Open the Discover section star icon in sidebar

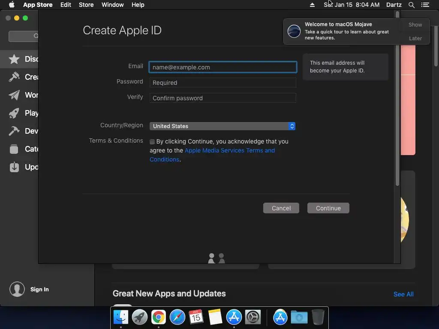click(14, 59)
